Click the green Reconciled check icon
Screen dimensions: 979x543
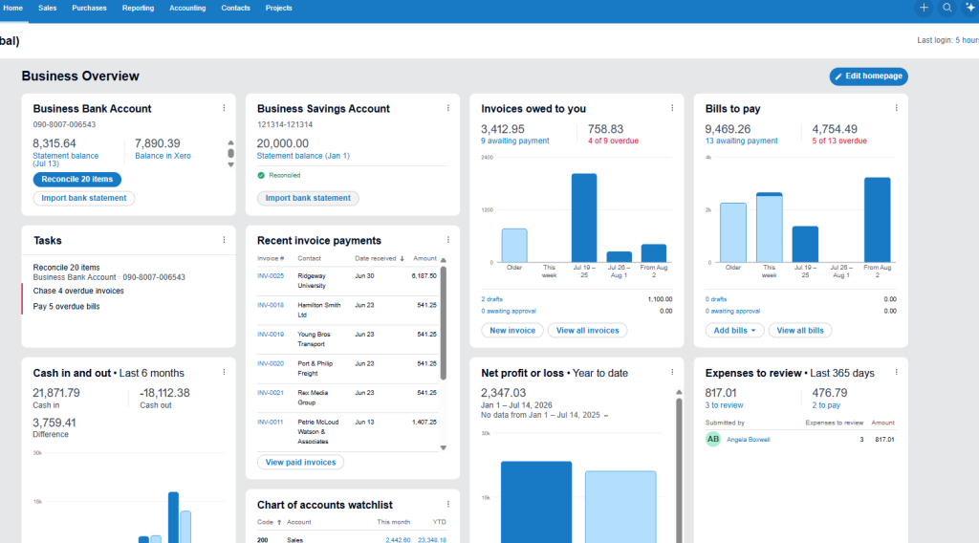coord(261,175)
